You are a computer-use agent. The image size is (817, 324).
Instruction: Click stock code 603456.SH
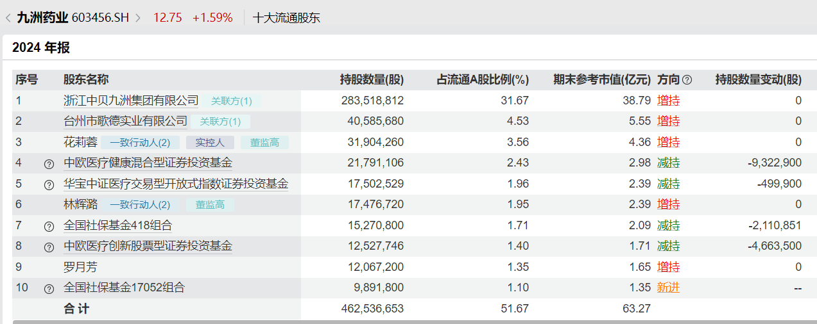(x=100, y=18)
